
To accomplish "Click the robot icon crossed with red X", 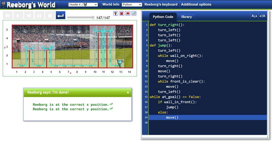I will pos(121,14).
